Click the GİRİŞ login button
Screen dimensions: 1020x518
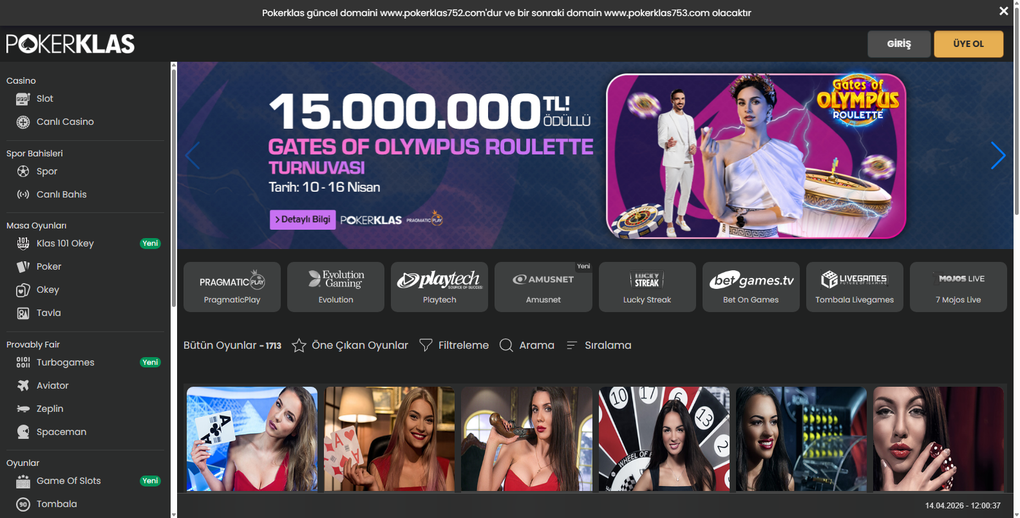pos(899,44)
